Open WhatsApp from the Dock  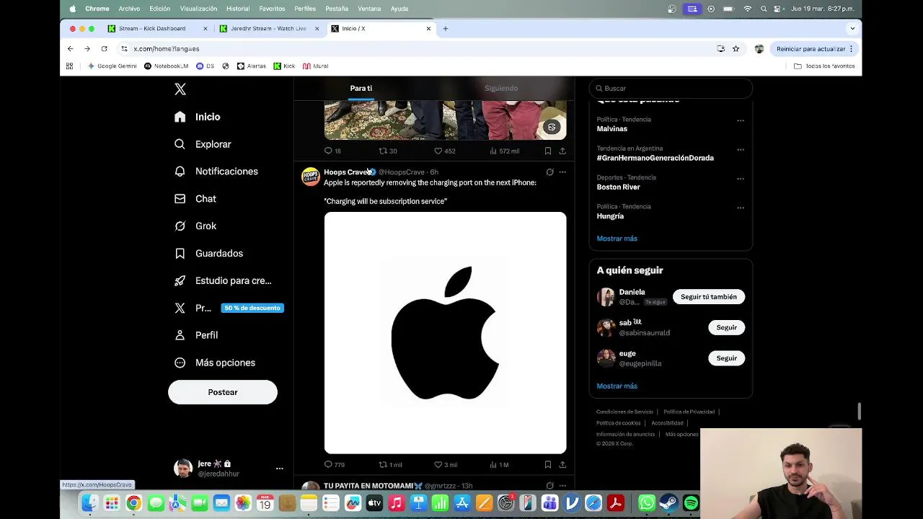pos(647,503)
